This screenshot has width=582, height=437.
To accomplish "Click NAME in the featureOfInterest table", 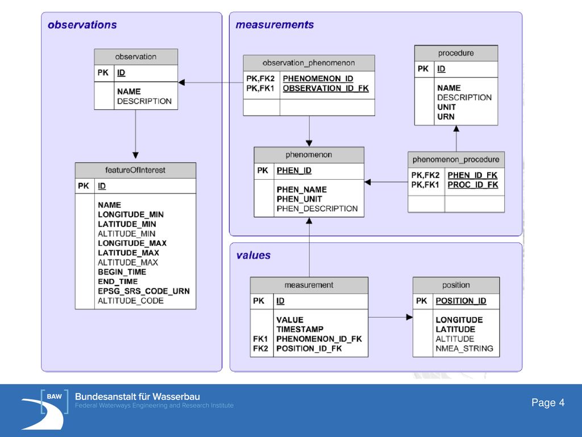I will pyautogui.click(x=110, y=205).
